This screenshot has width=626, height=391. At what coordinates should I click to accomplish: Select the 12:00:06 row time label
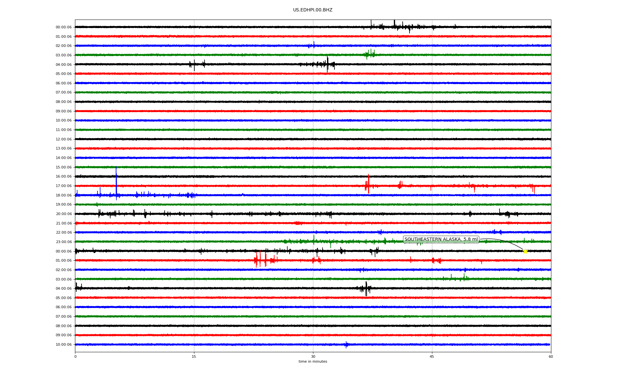coord(64,139)
